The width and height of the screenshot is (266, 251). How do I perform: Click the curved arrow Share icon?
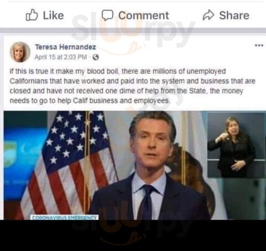click(208, 15)
